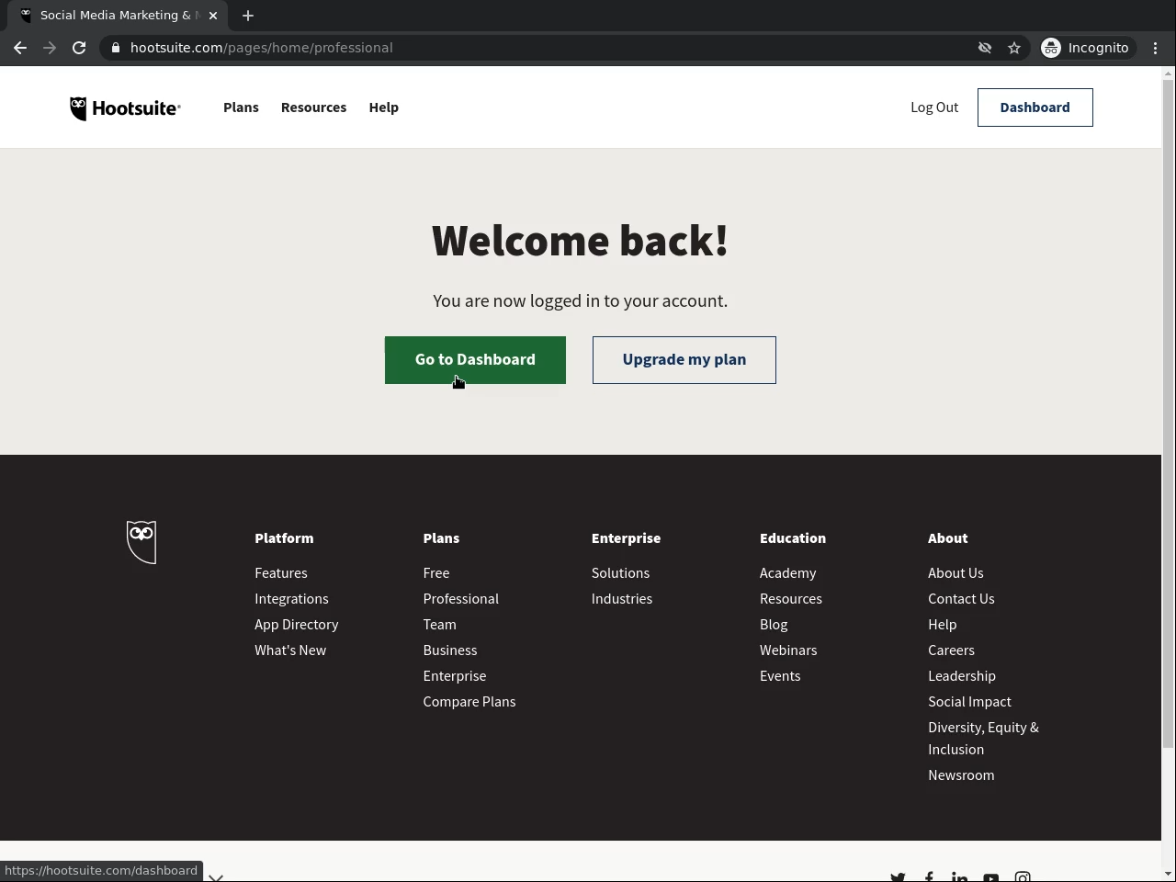The width and height of the screenshot is (1176, 882).
Task: Open the Resources menu in the header
Action: pos(313,107)
